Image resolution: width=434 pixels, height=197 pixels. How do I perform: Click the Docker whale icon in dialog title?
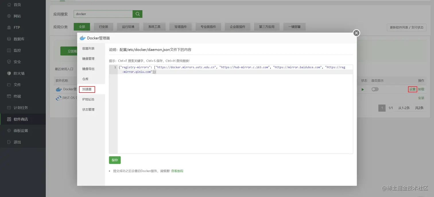click(83, 38)
